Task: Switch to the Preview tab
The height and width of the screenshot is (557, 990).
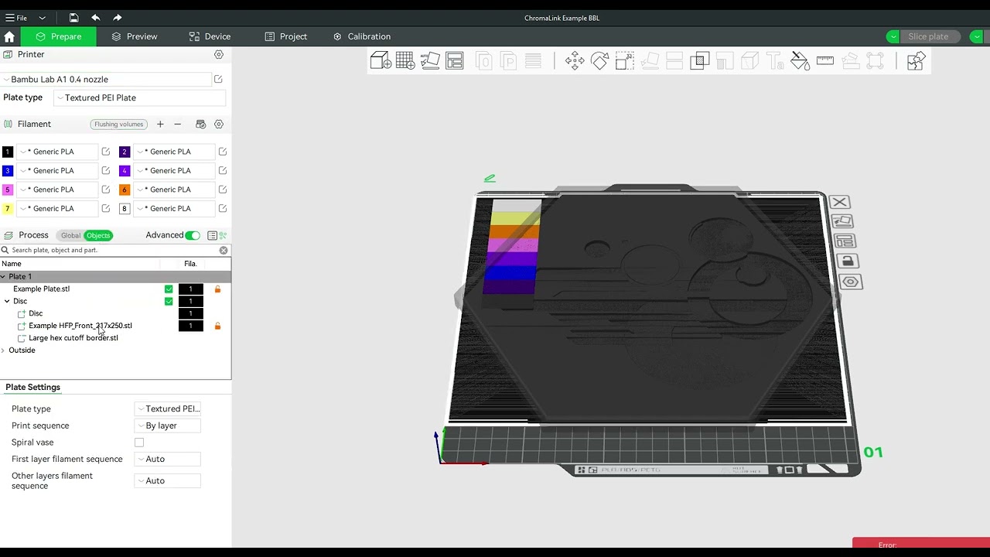Action: tap(135, 36)
